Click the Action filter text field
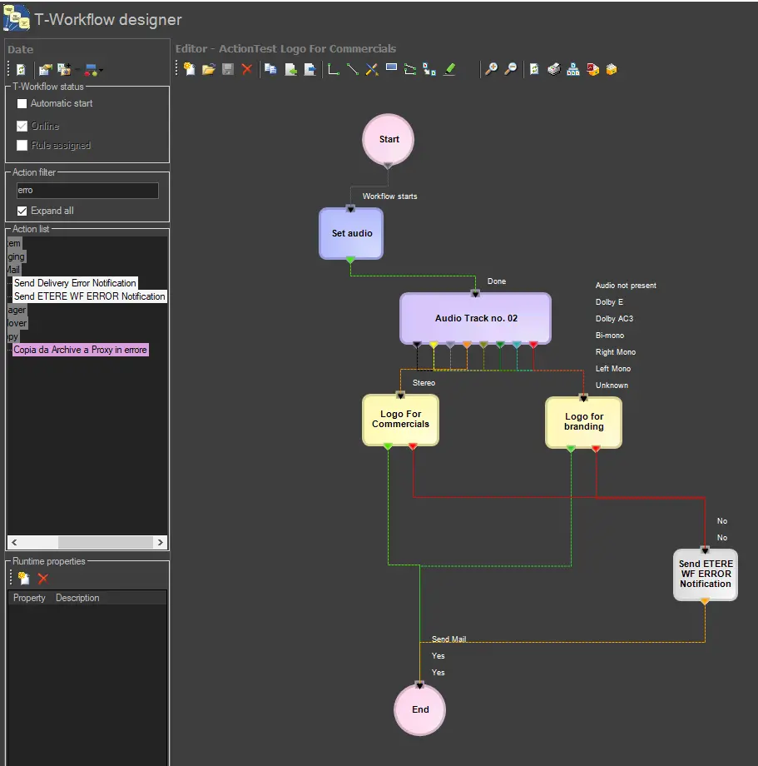Screen dimensions: 758x766 pyautogui.click(x=87, y=191)
